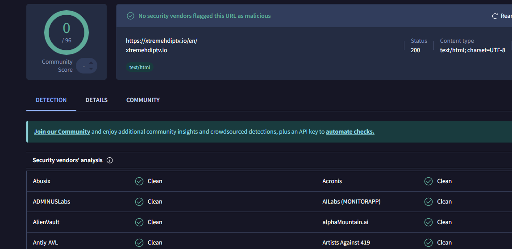
Task: Open the COMMUNITY tab
Action: [143, 100]
